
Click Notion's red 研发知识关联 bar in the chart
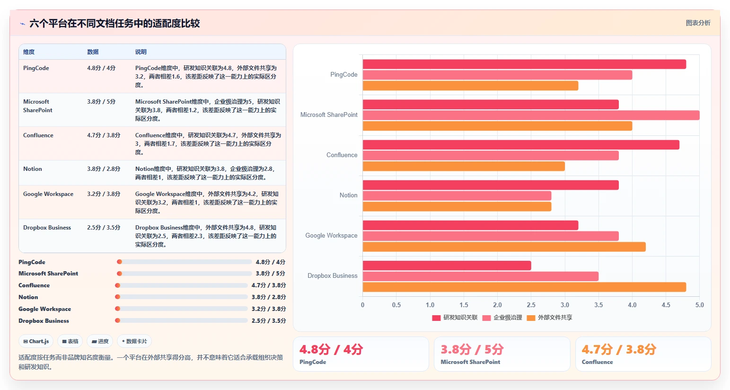(491, 185)
